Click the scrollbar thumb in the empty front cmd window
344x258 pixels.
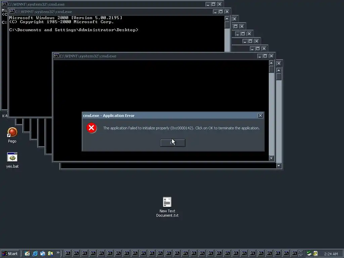(271, 69)
